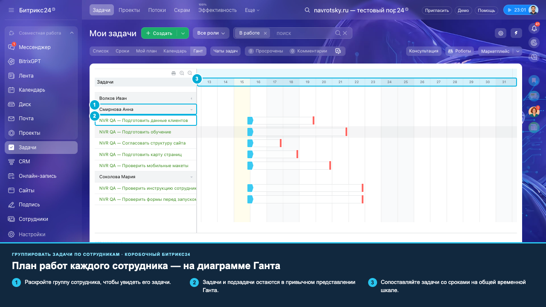Clear the search field with X
546x307 pixels.
coord(345,33)
